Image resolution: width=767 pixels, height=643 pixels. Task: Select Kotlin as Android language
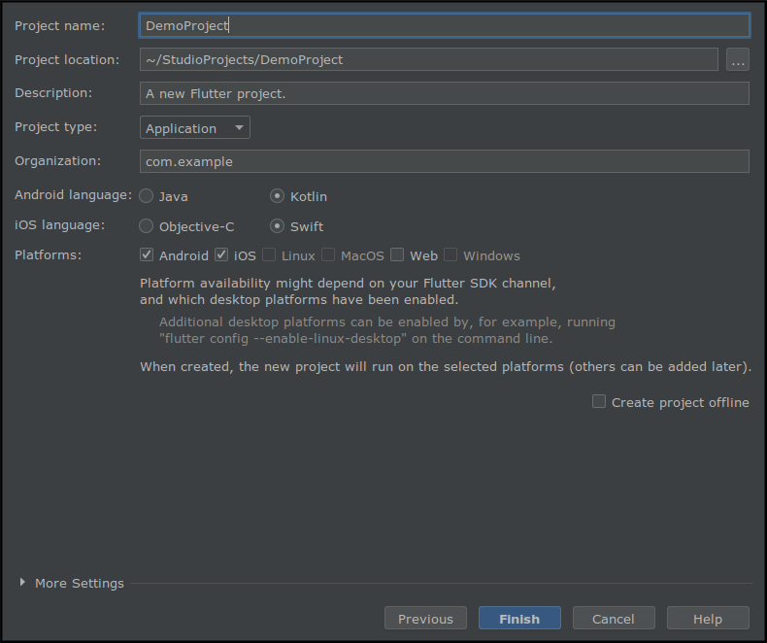point(278,196)
